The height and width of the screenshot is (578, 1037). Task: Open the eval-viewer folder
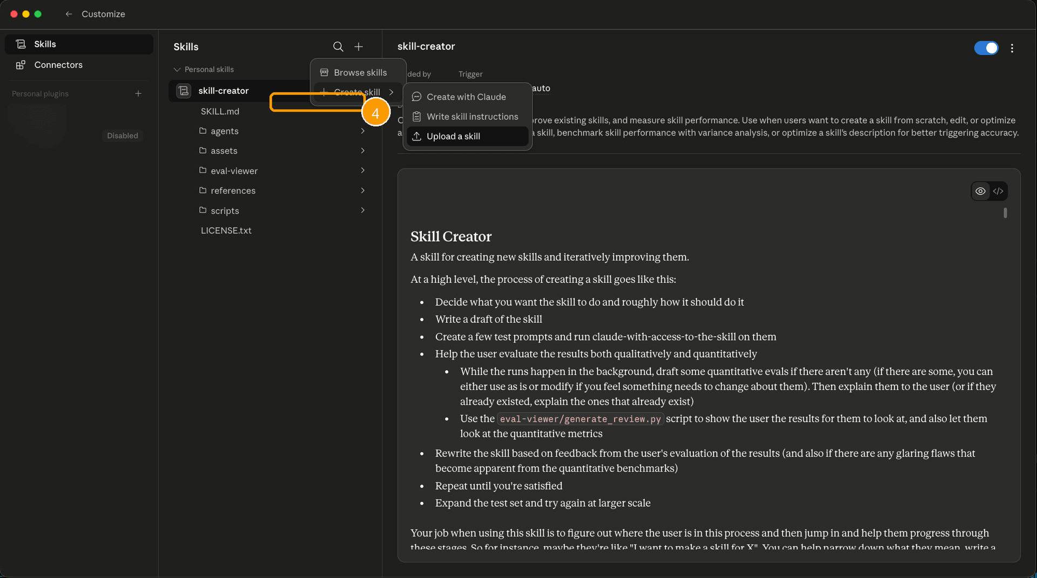point(234,171)
